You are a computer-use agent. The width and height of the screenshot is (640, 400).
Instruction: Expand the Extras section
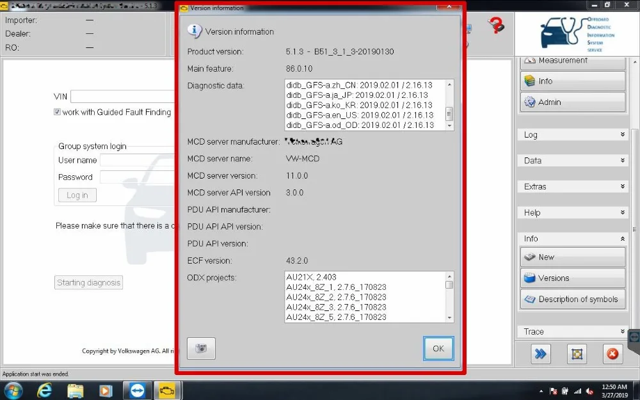coord(573,186)
